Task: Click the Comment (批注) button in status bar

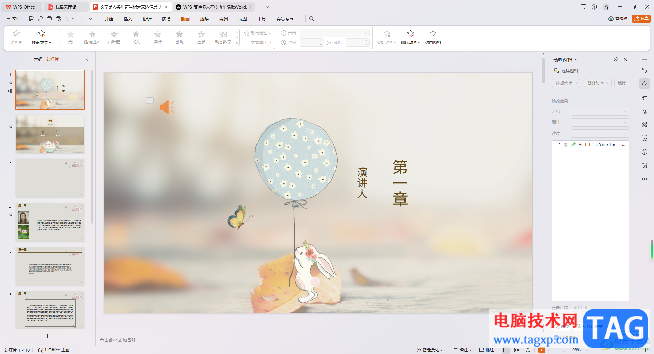Action: click(x=486, y=350)
